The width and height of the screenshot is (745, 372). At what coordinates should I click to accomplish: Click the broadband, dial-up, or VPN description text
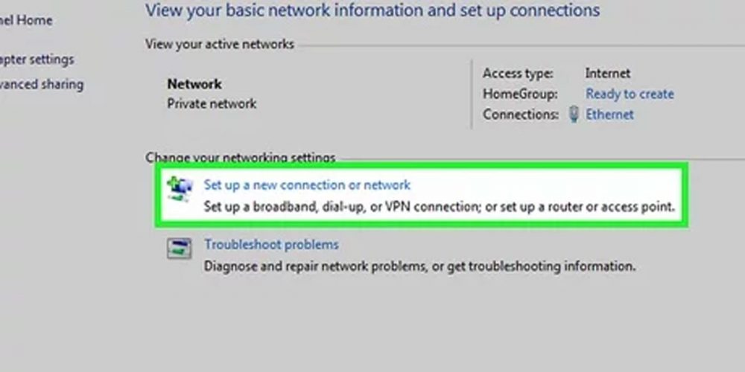[x=439, y=206]
